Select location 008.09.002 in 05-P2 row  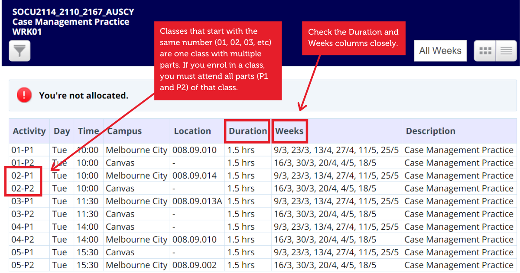pos(194,265)
